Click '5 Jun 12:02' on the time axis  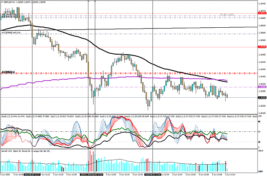click(111, 174)
